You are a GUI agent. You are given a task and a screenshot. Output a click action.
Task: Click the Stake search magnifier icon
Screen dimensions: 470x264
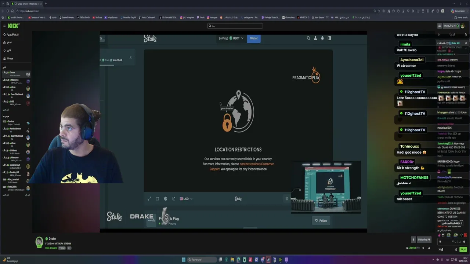coord(308,38)
